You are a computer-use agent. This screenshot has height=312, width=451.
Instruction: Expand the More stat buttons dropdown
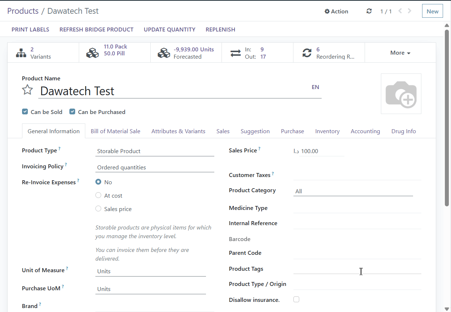tap(400, 53)
